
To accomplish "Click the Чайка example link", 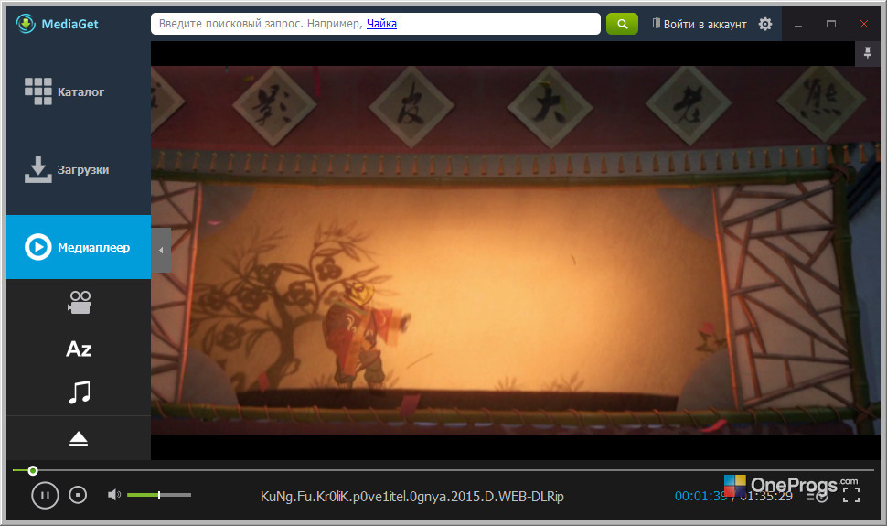I will pyautogui.click(x=381, y=24).
